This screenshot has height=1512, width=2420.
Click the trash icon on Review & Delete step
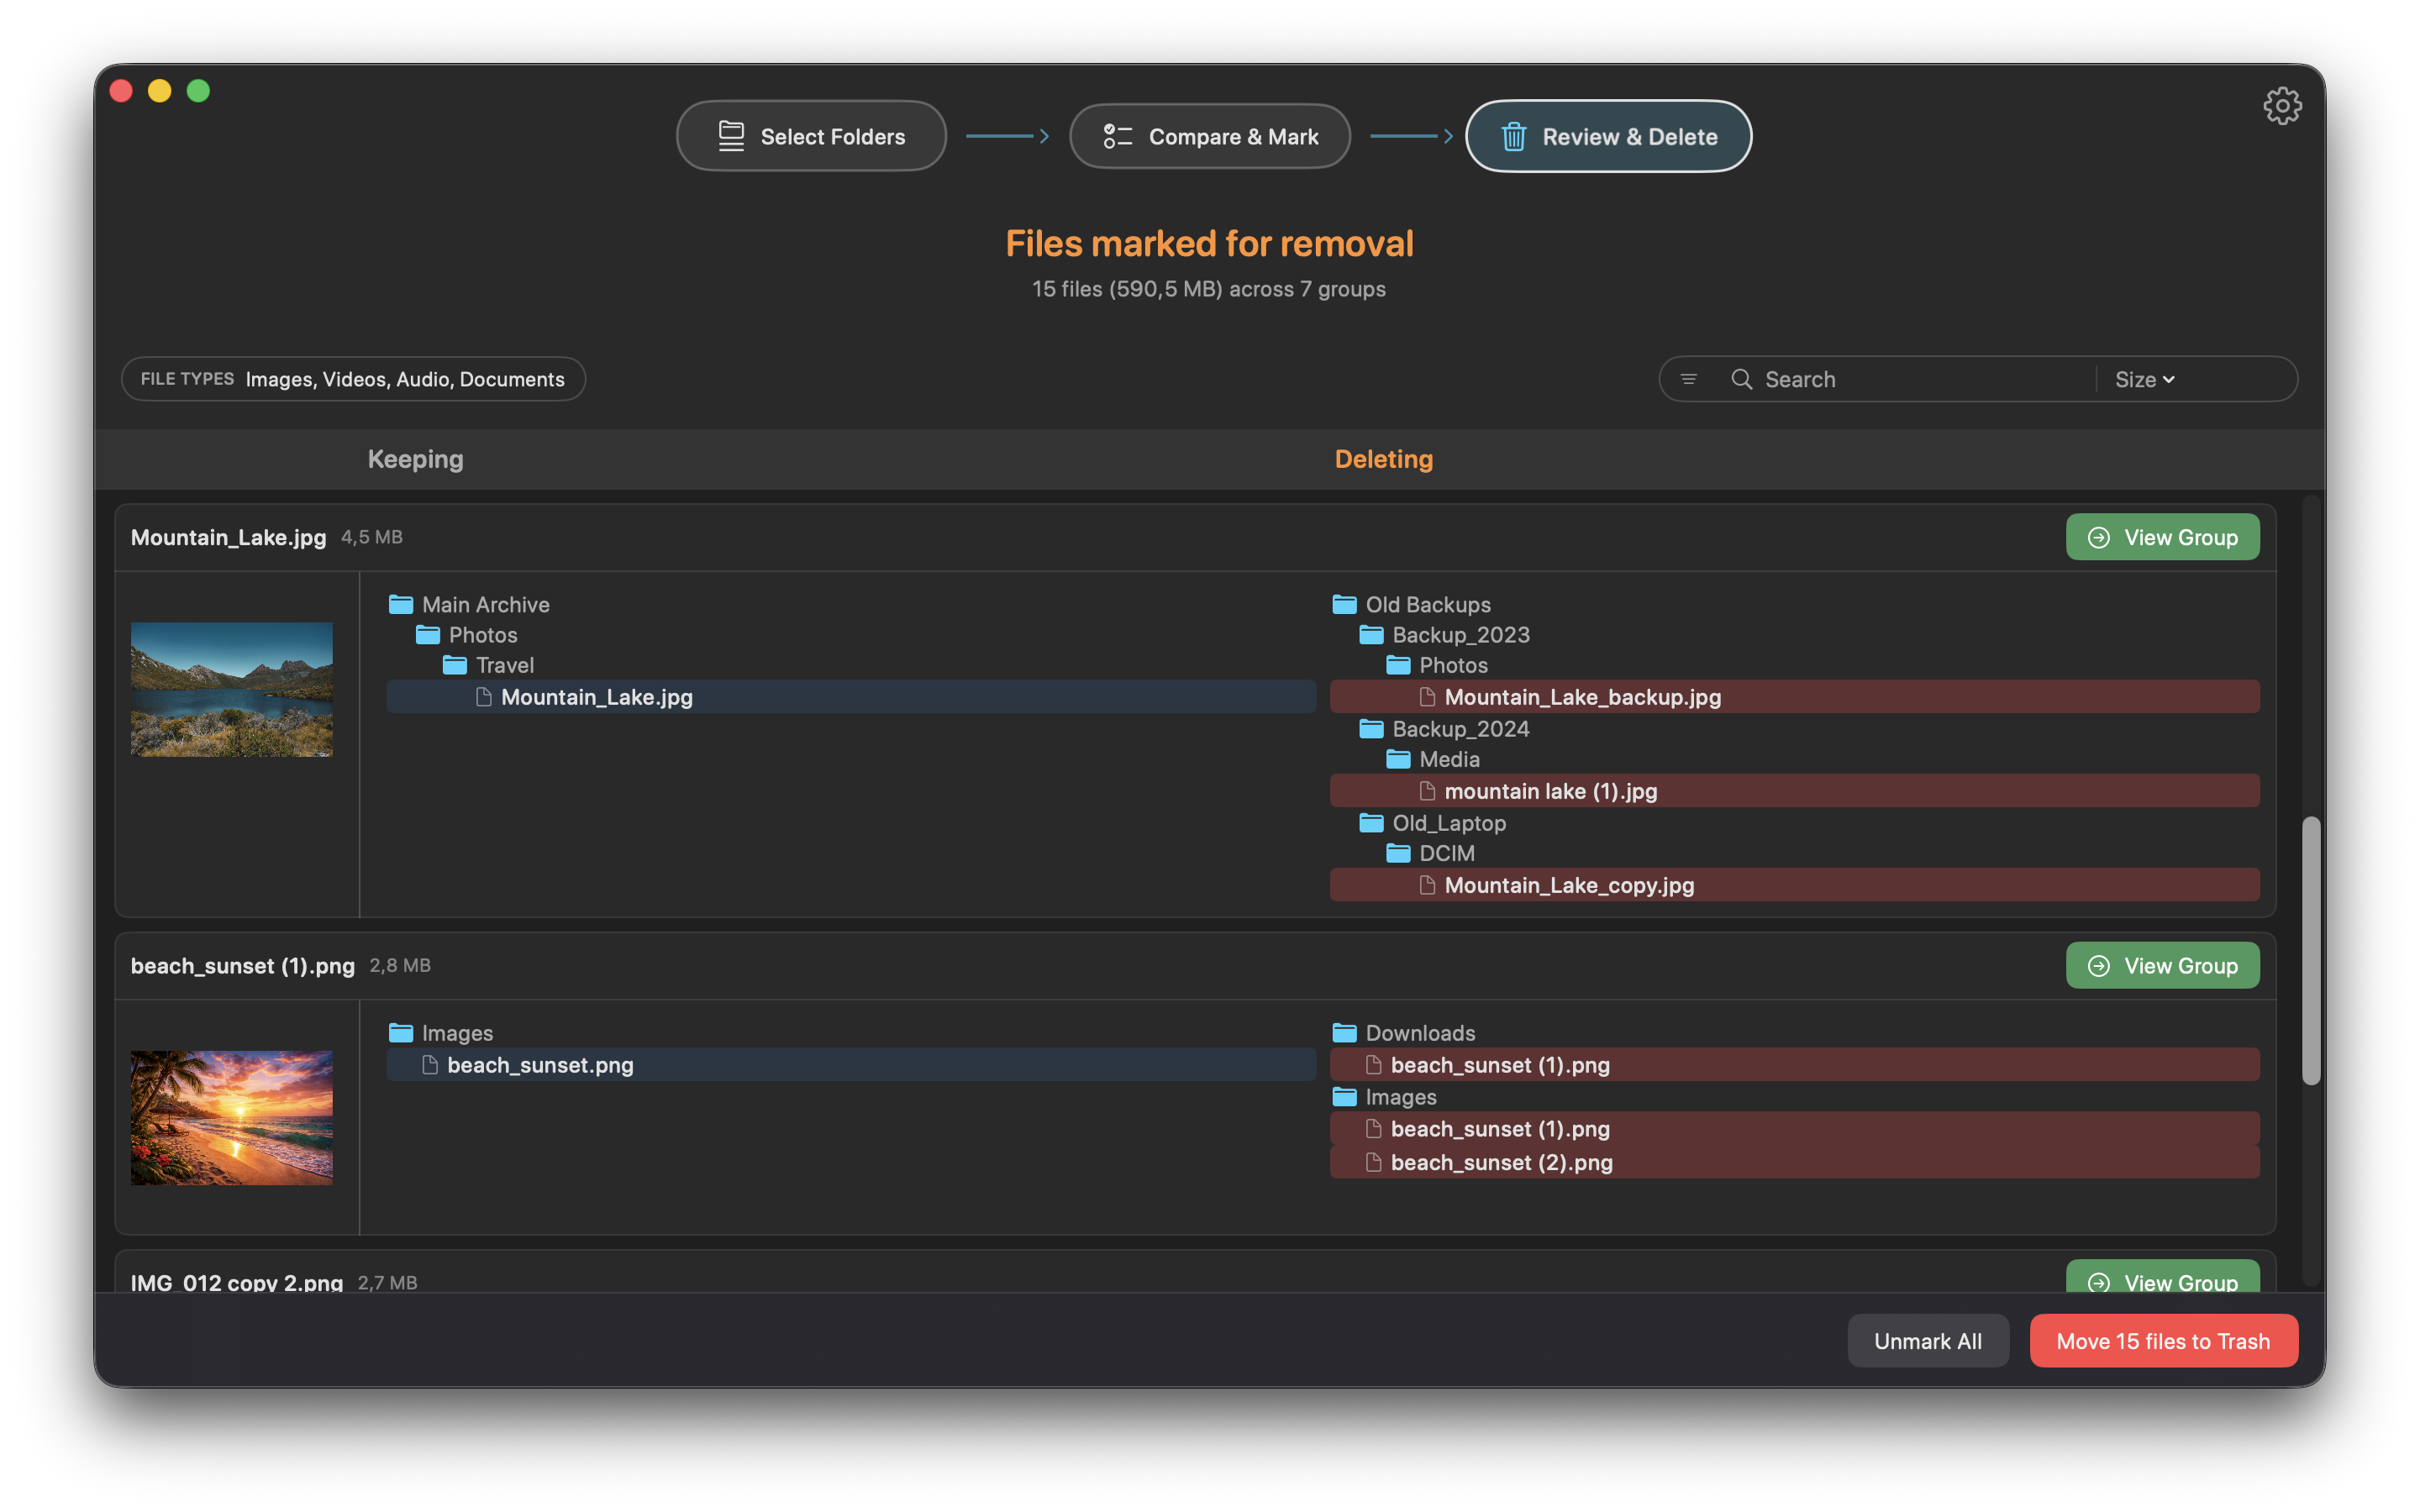click(x=1514, y=136)
